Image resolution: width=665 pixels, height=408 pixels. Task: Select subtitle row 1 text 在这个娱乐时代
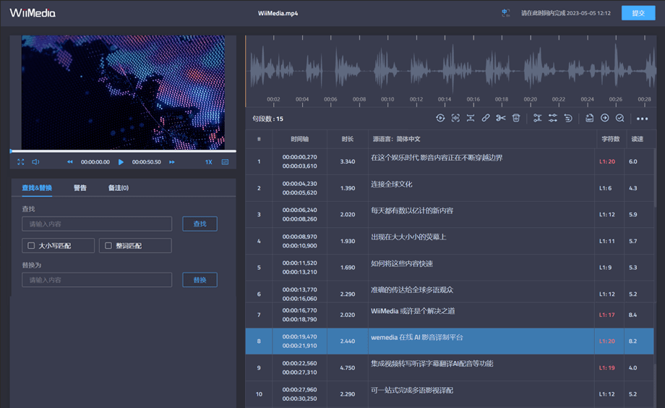395,158
